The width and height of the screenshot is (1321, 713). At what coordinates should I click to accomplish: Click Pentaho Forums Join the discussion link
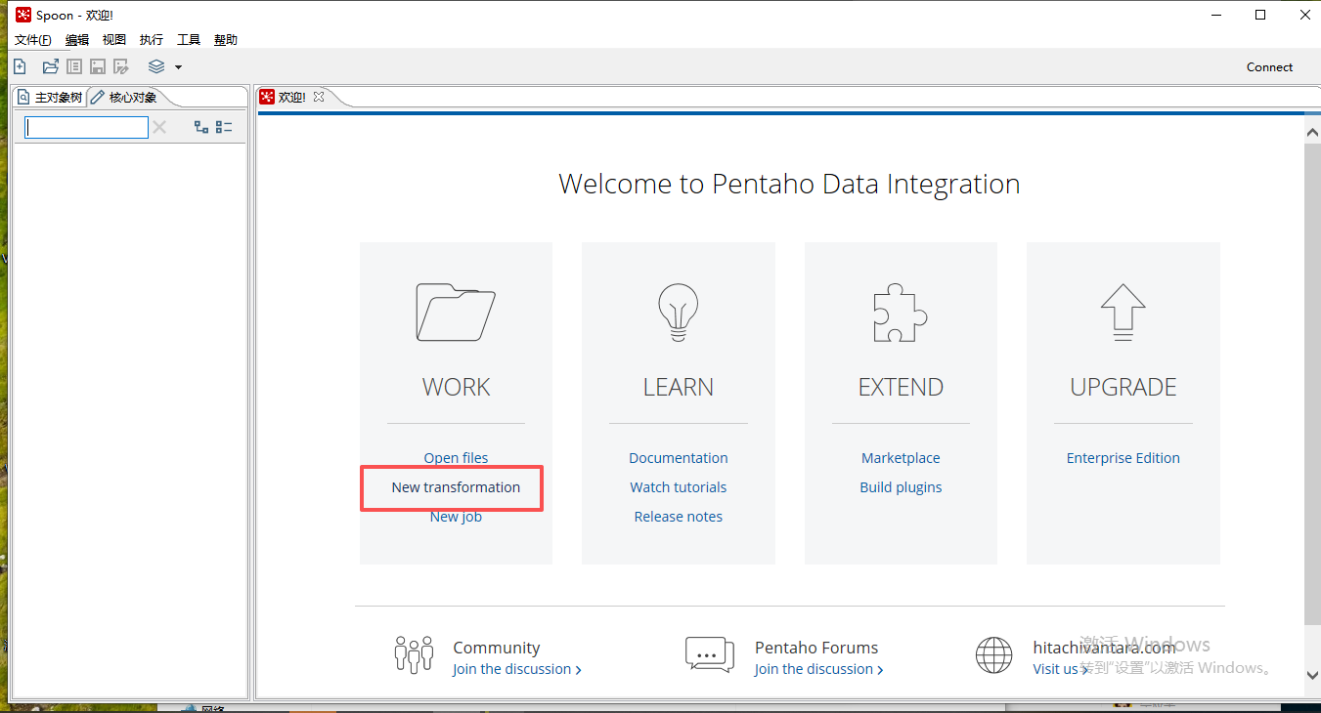[818, 669]
